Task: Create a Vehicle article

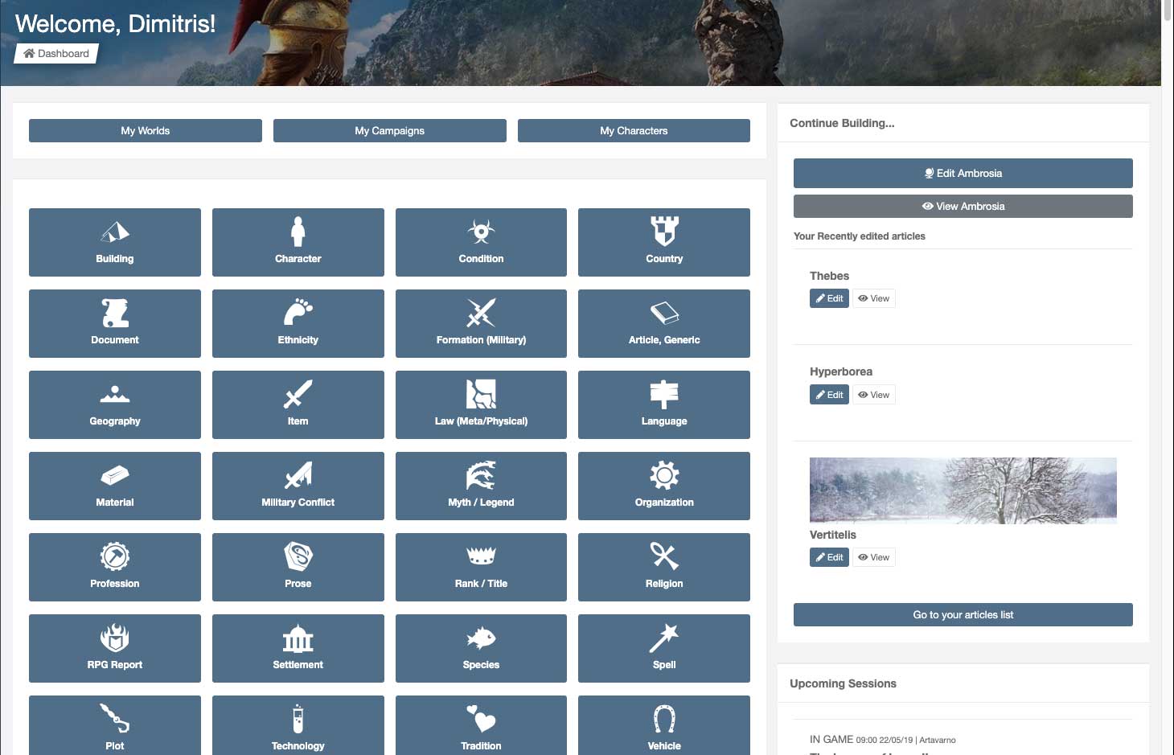Action: point(663,724)
